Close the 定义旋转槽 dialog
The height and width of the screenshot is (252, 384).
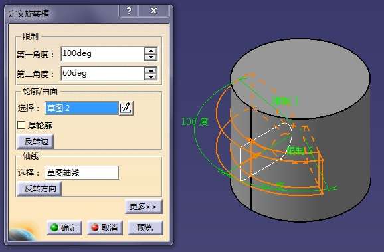tap(153, 11)
